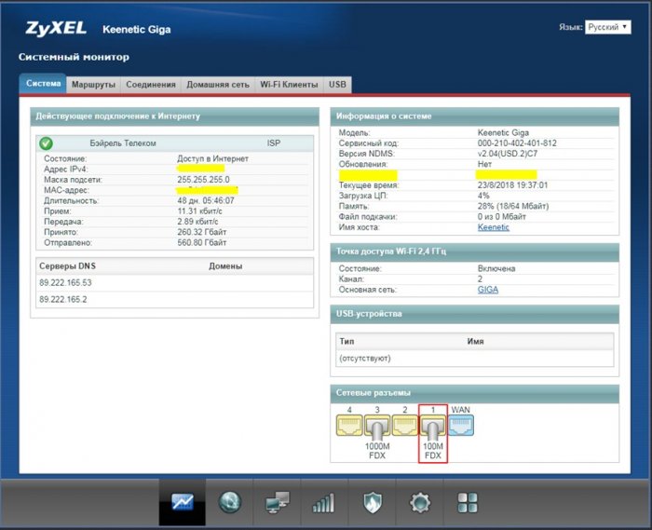Click the Keenetic hostname link

click(x=493, y=227)
